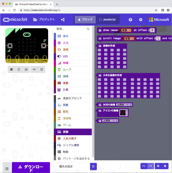The width and height of the screenshot is (172, 173).
Task: Open direction dropdown in 矢印の画像 block
Action: (124, 105)
